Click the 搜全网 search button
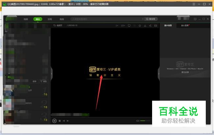 coord(151,19)
